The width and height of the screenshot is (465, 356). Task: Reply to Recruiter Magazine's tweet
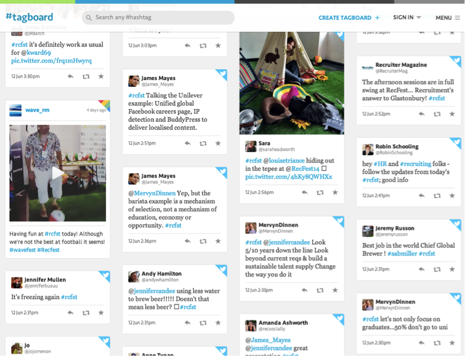(x=421, y=113)
